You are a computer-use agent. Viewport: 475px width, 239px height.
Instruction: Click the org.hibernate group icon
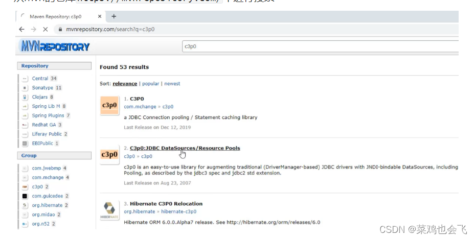[25, 205]
